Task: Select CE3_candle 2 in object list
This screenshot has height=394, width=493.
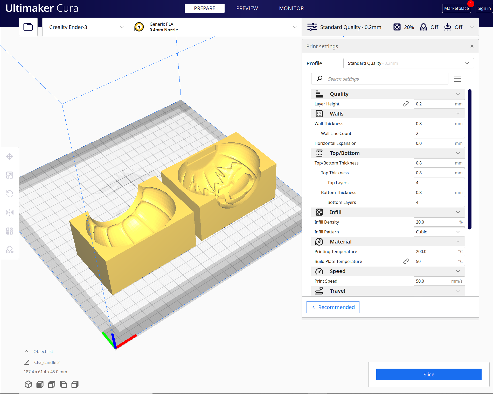Action: (47, 362)
